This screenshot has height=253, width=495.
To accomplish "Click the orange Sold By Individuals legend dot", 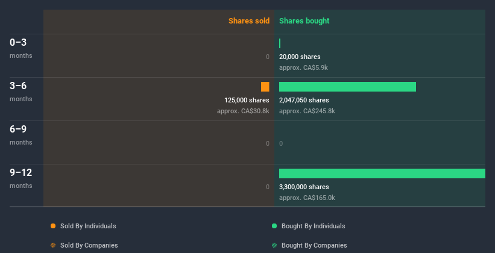I will point(53,226).
